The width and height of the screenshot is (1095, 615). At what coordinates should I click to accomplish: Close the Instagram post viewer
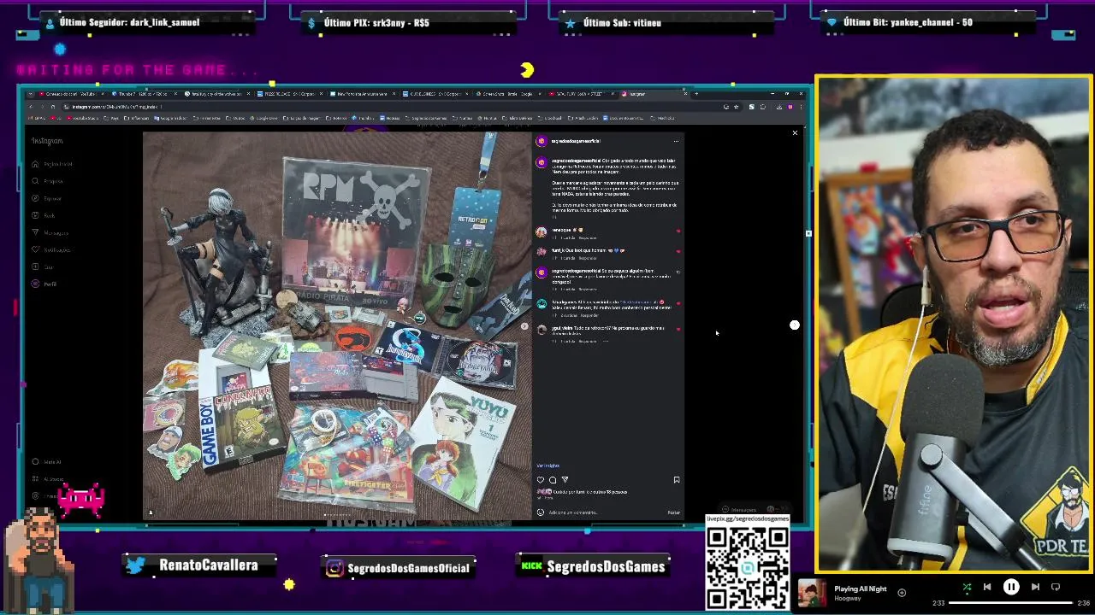pyautogui.click(x=795, y=132)
